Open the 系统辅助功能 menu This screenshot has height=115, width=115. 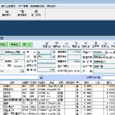pos(37,6)
